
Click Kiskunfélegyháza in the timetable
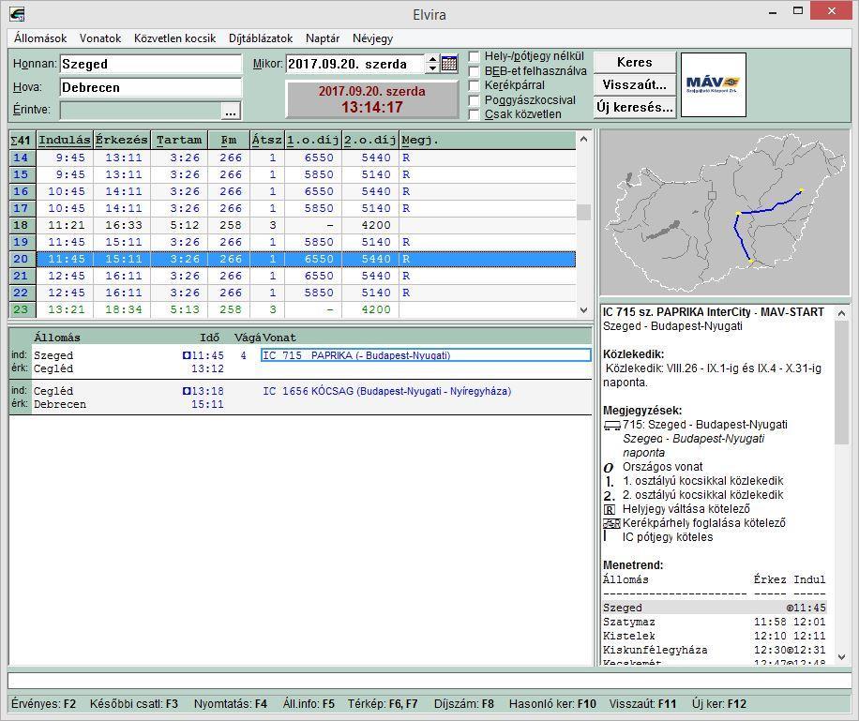pyautogui.click(x=656, y=651)
